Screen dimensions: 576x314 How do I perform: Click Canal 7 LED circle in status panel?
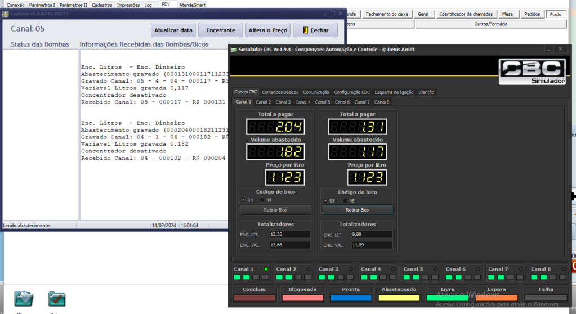coord(520,269)
